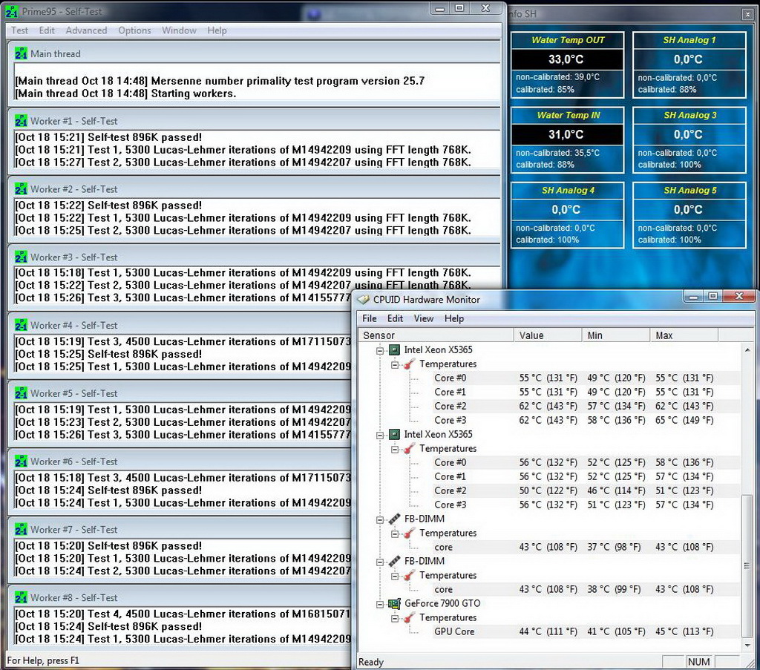The image size is (760, 670).
Task: Click the Min column header in Hardware Monitor
Action: coord(615,335)
